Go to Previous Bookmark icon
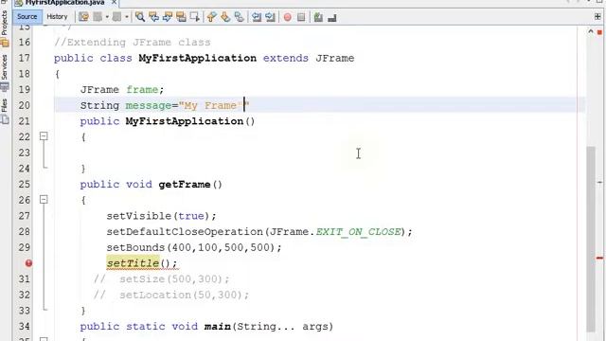 (211, 17)
